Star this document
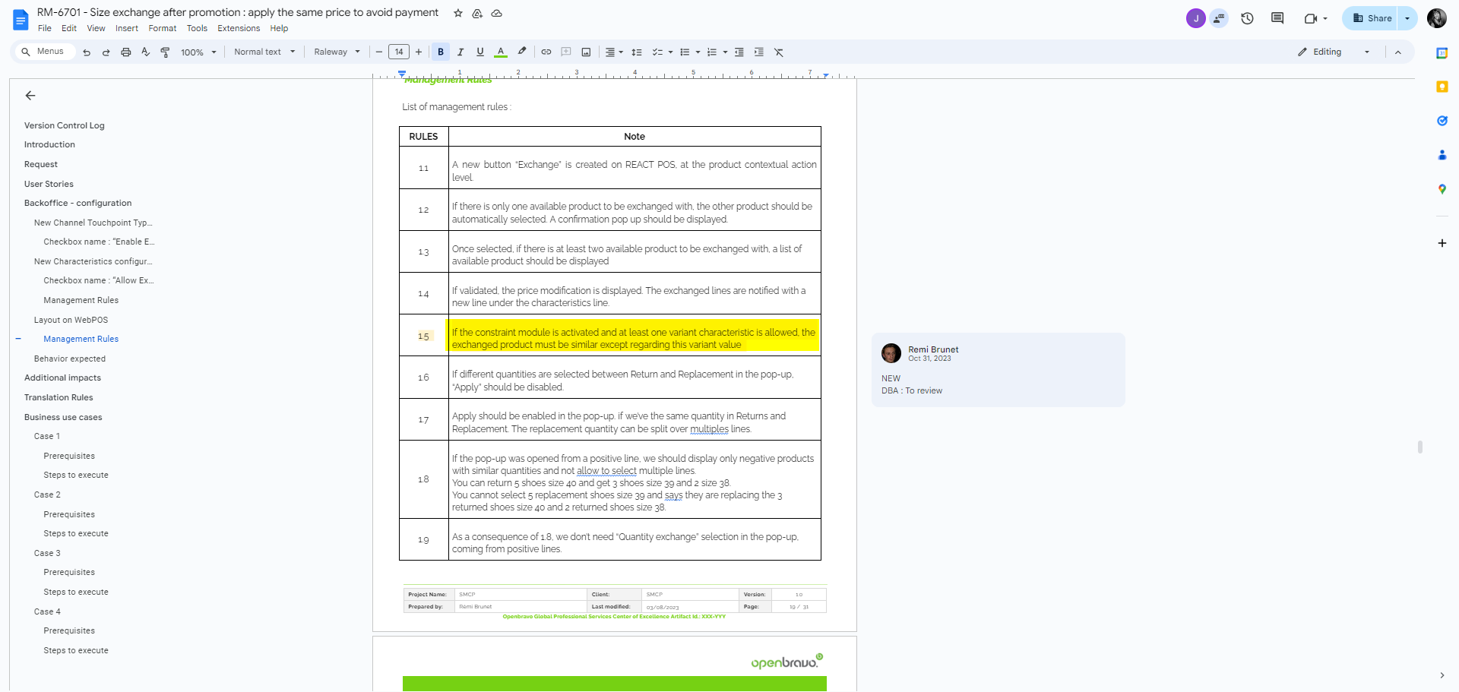The height and width of the screenshot is (692, 1459). [458, 13]
